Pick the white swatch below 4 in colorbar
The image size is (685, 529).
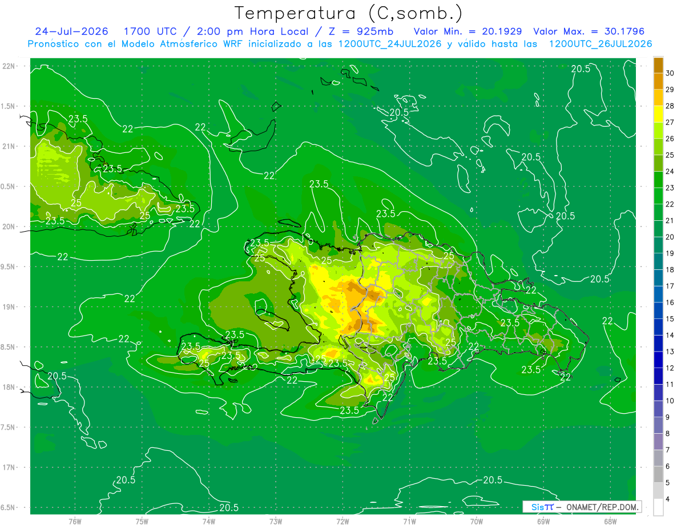pos(658,507)
